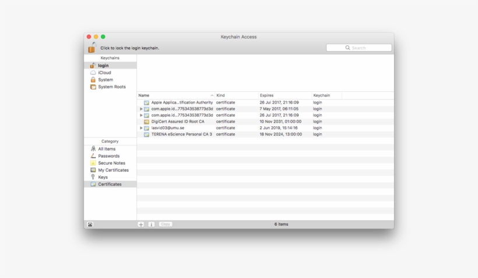Show Passwords category
478x278 pixels.
tap(110, 156)
